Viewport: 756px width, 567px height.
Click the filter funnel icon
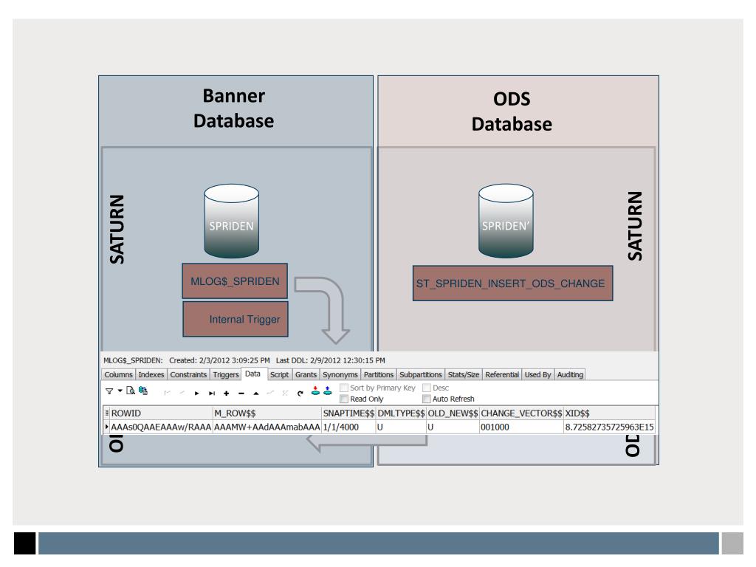109,391
